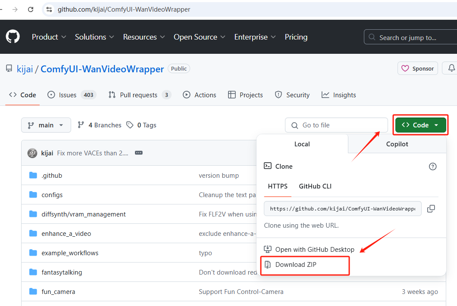Click the 'typo' commit message
This screenshot has width=457, height=306.
point(205,253)
